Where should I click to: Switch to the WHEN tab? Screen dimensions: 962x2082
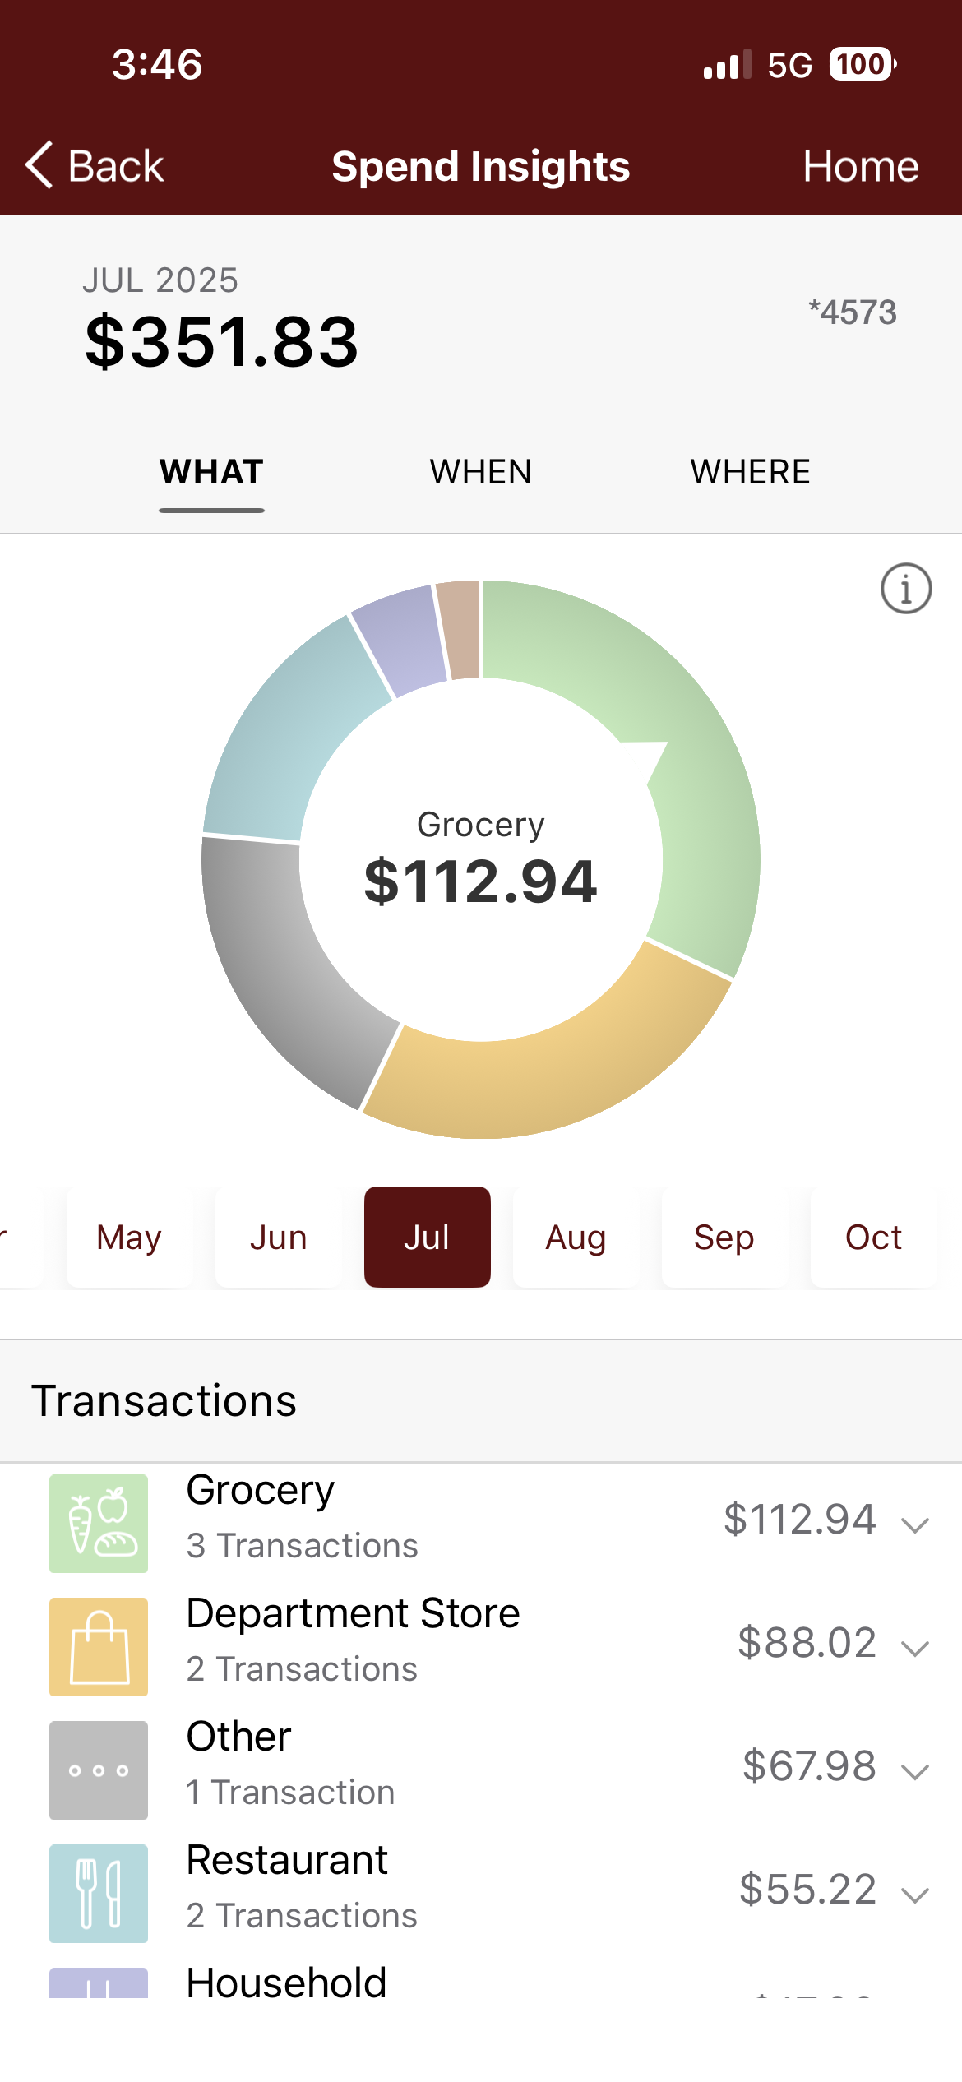click(x=481, y=472)
